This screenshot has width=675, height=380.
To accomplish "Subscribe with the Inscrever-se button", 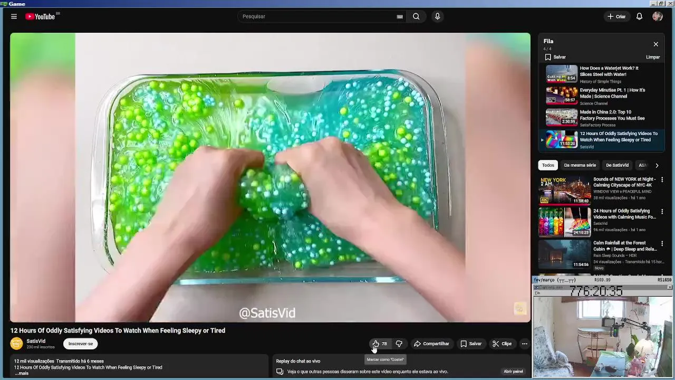I will pos(81,344).
